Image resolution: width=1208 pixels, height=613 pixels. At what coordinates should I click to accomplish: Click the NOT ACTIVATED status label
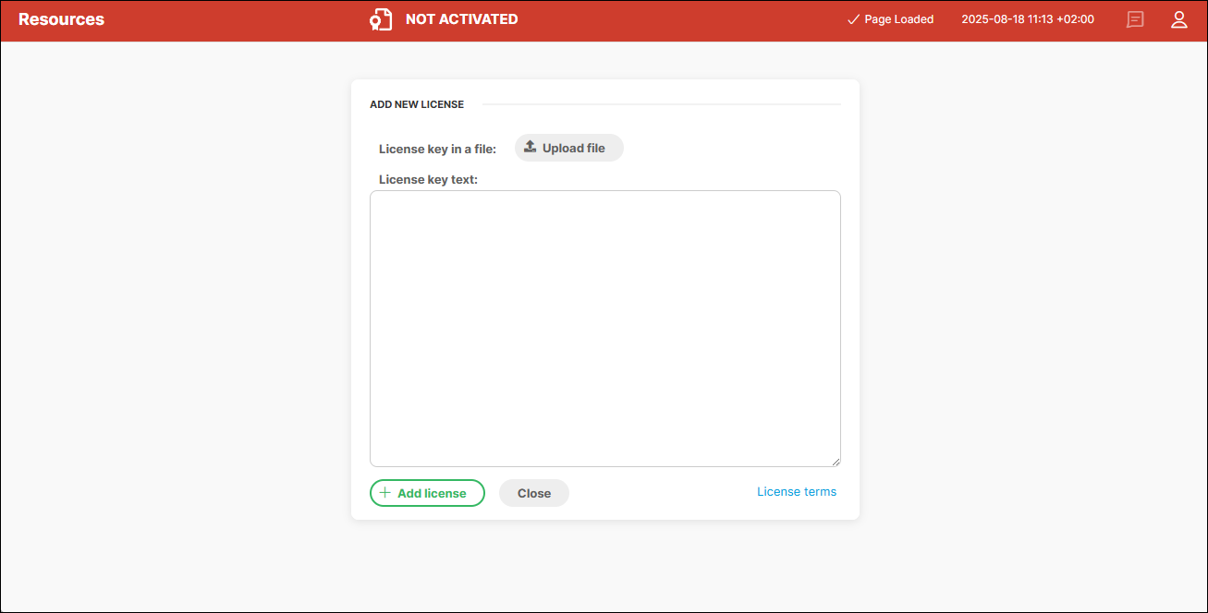pyautogui.click(x=461, y=18)
